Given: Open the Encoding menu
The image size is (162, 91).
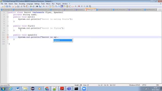Looking at the screenshot, I should [22, 4].
